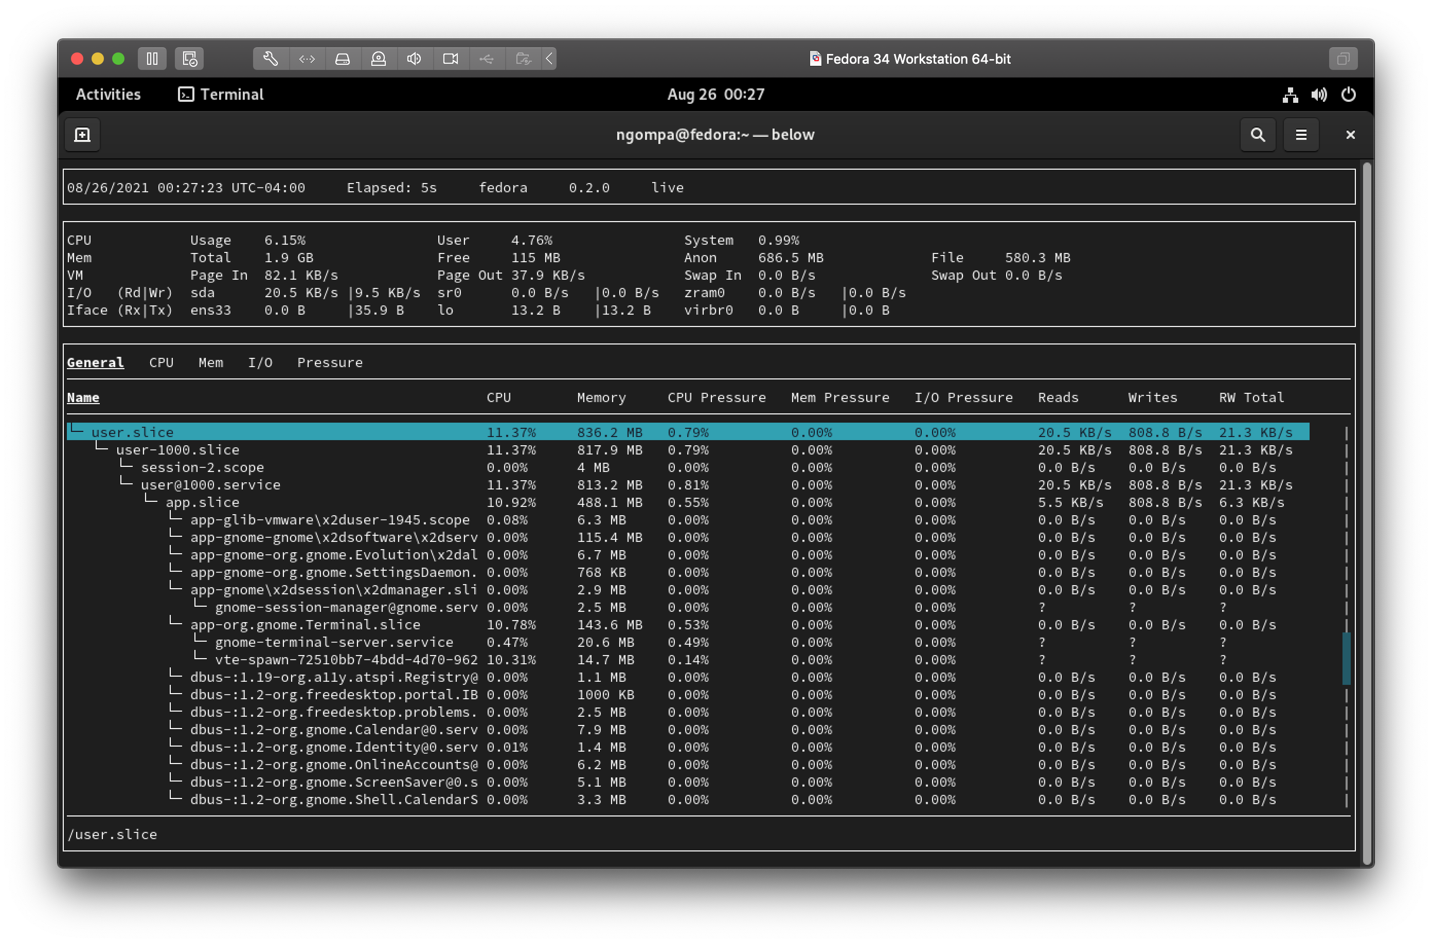Viewport: 1432px width, 944px height.
Task: Click the Name column header
Action: pyautogui.click(x=83, y=397)
